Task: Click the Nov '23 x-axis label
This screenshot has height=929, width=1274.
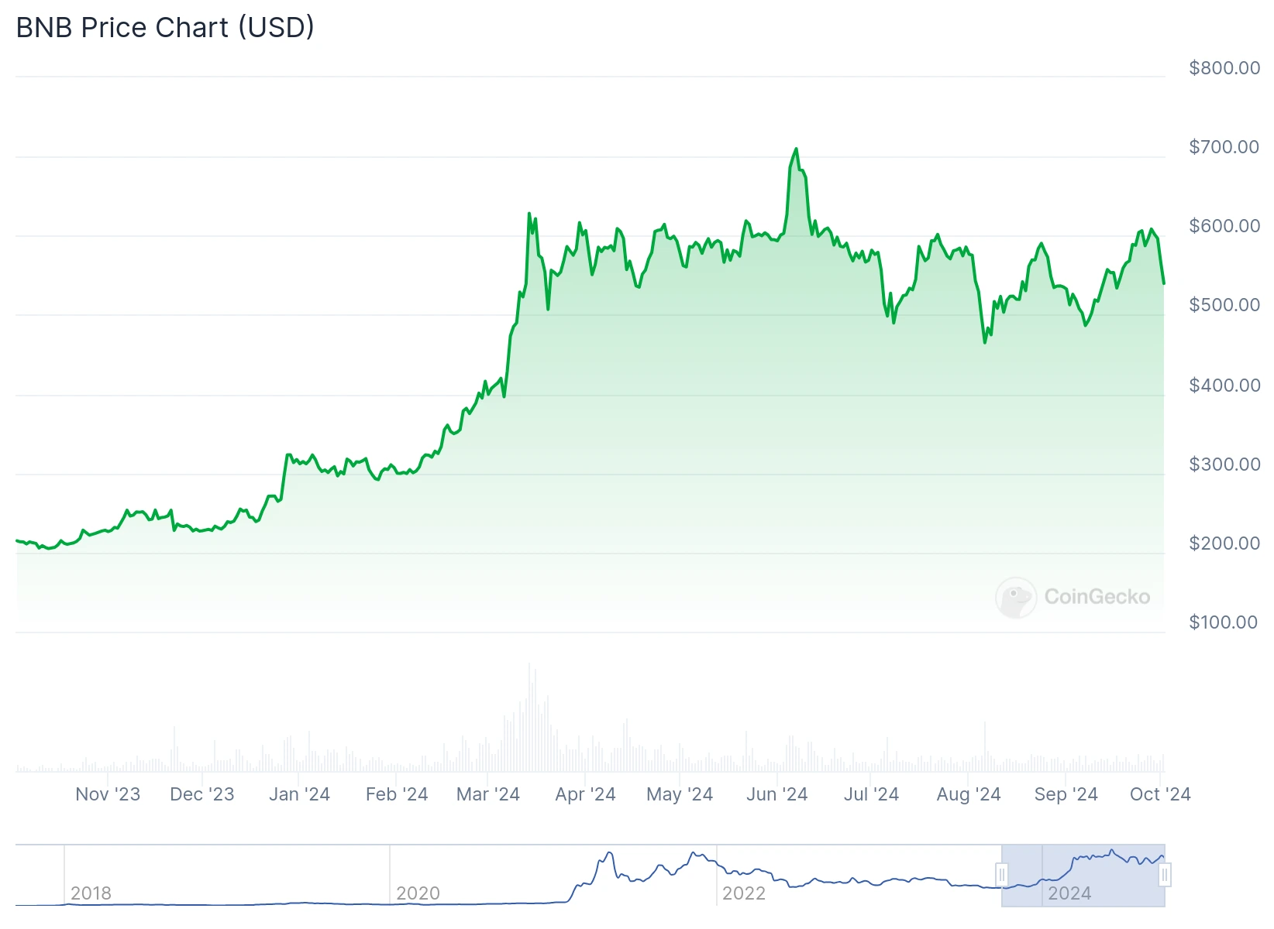Action: coord(108,794)
